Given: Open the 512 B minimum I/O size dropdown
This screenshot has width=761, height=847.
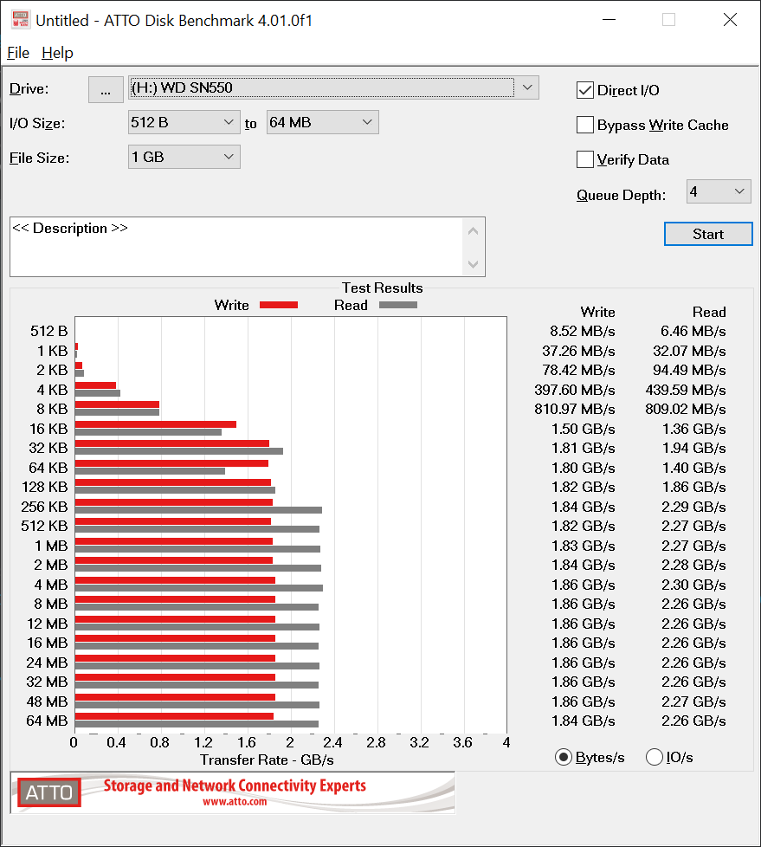Looking at the screenshot, I should tap(184, 123).
